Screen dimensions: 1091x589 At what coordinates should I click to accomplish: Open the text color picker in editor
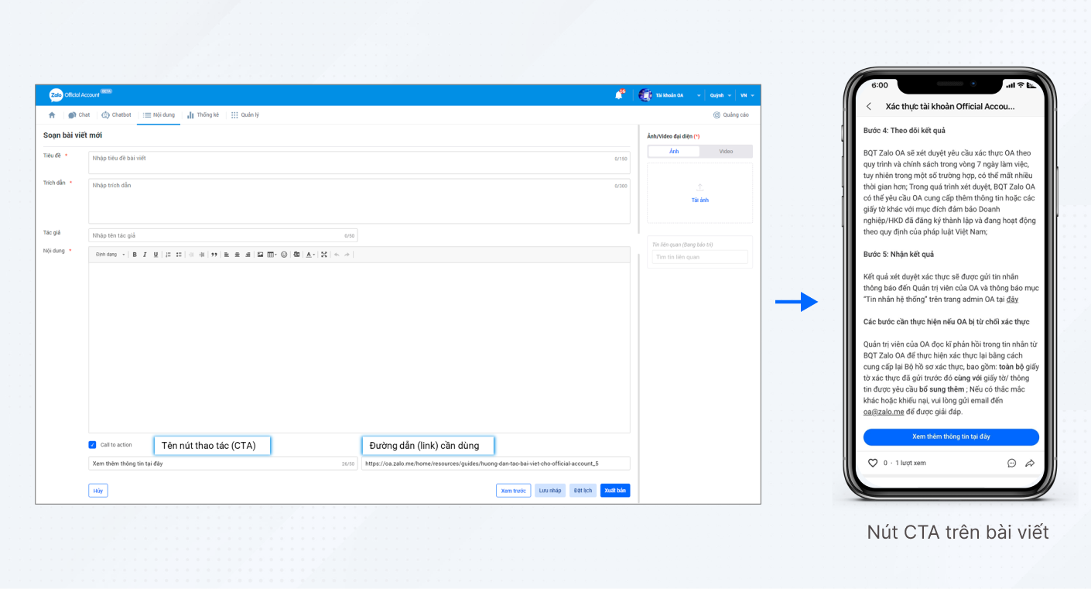310,255
